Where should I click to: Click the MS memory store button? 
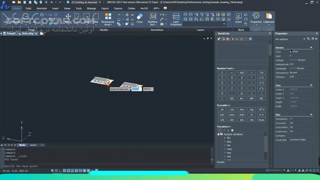point(232,99)
